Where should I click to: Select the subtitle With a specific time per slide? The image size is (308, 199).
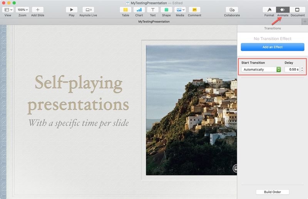(x=79, y=123)
